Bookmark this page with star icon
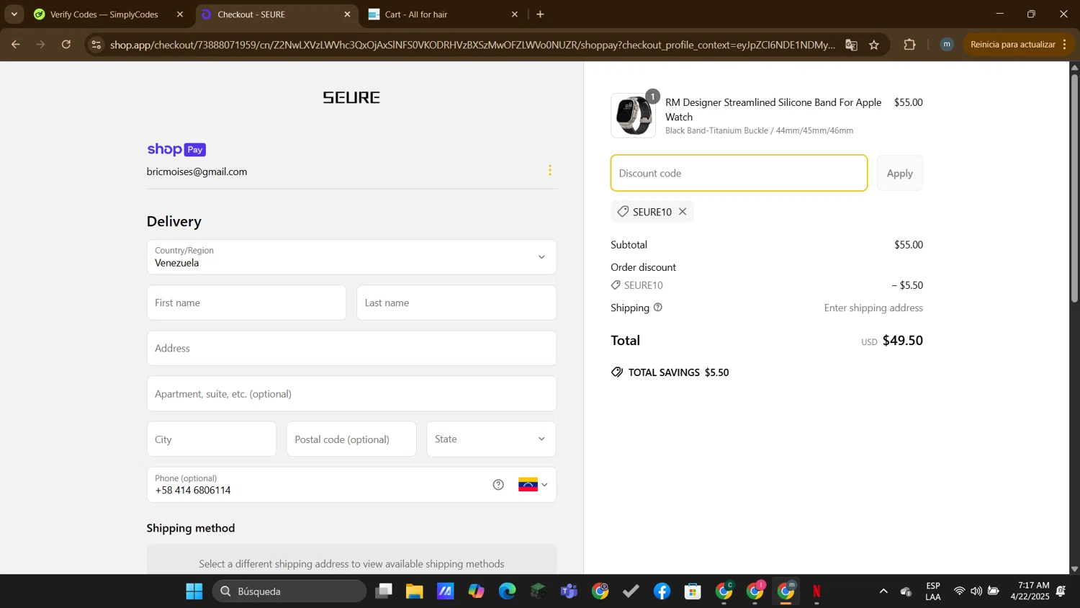 [874, 45]
